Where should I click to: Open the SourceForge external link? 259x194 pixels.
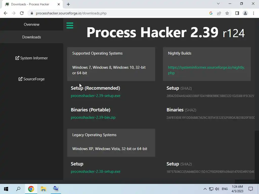tap(32, 79)
